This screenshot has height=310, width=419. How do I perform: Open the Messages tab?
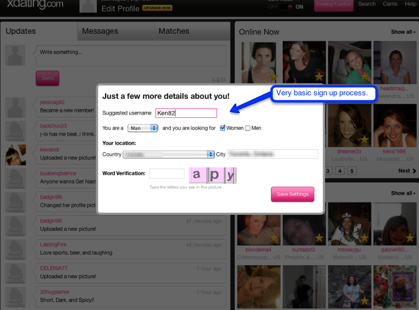click(116, 31)
